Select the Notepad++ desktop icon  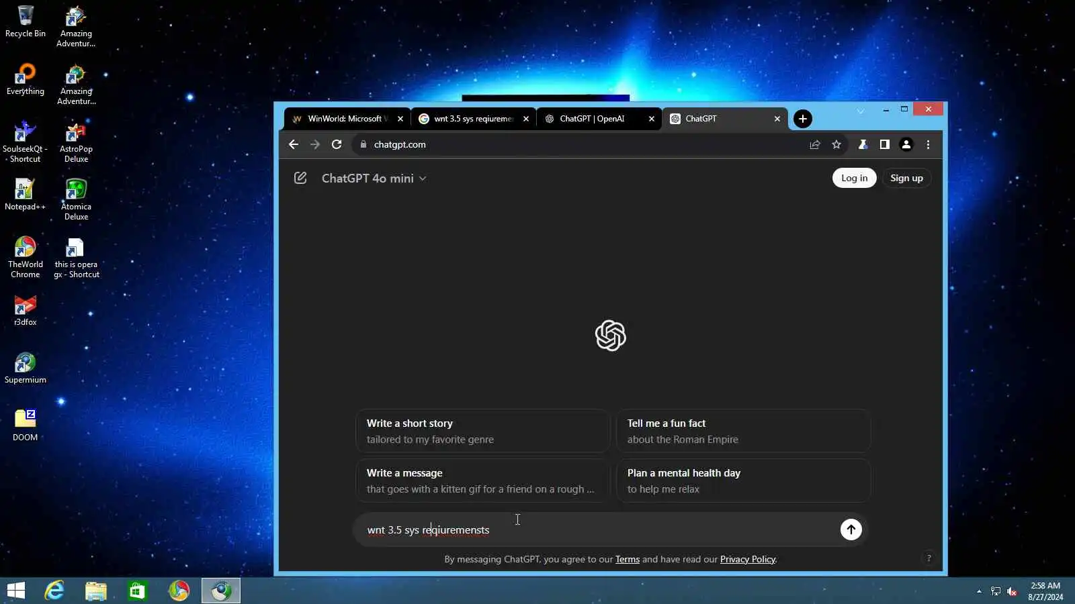click(x=26, y=195)
